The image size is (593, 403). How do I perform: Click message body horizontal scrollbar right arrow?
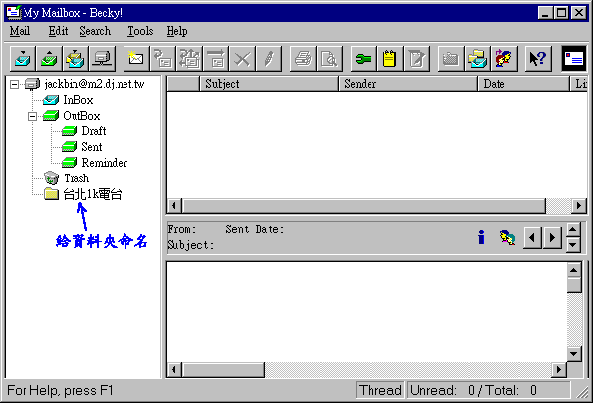[x=559, y=370]
